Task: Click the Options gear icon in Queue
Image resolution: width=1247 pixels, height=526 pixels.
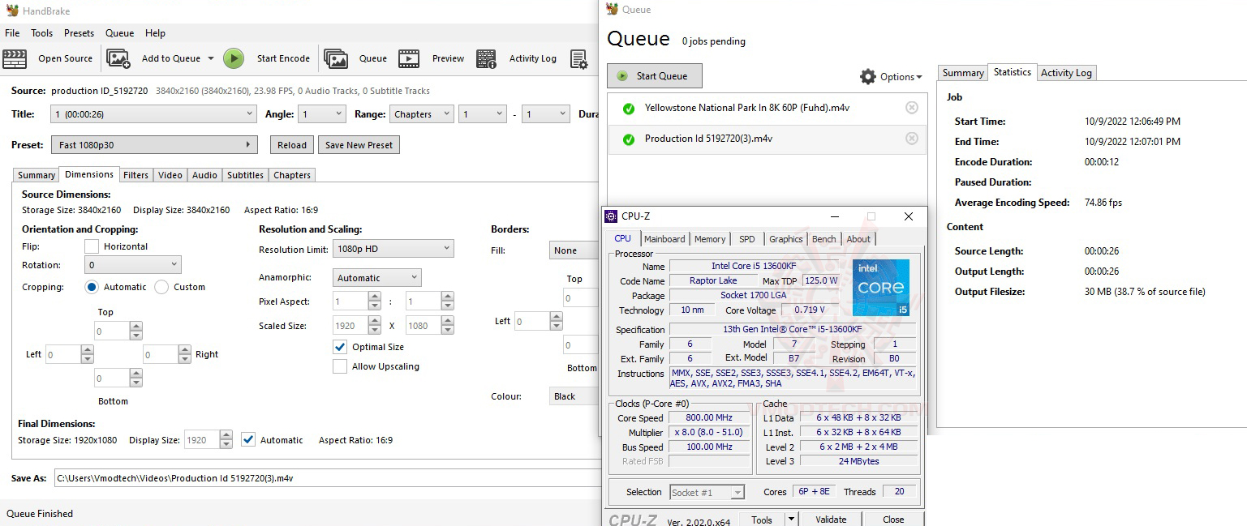Action: pos(868,77)
